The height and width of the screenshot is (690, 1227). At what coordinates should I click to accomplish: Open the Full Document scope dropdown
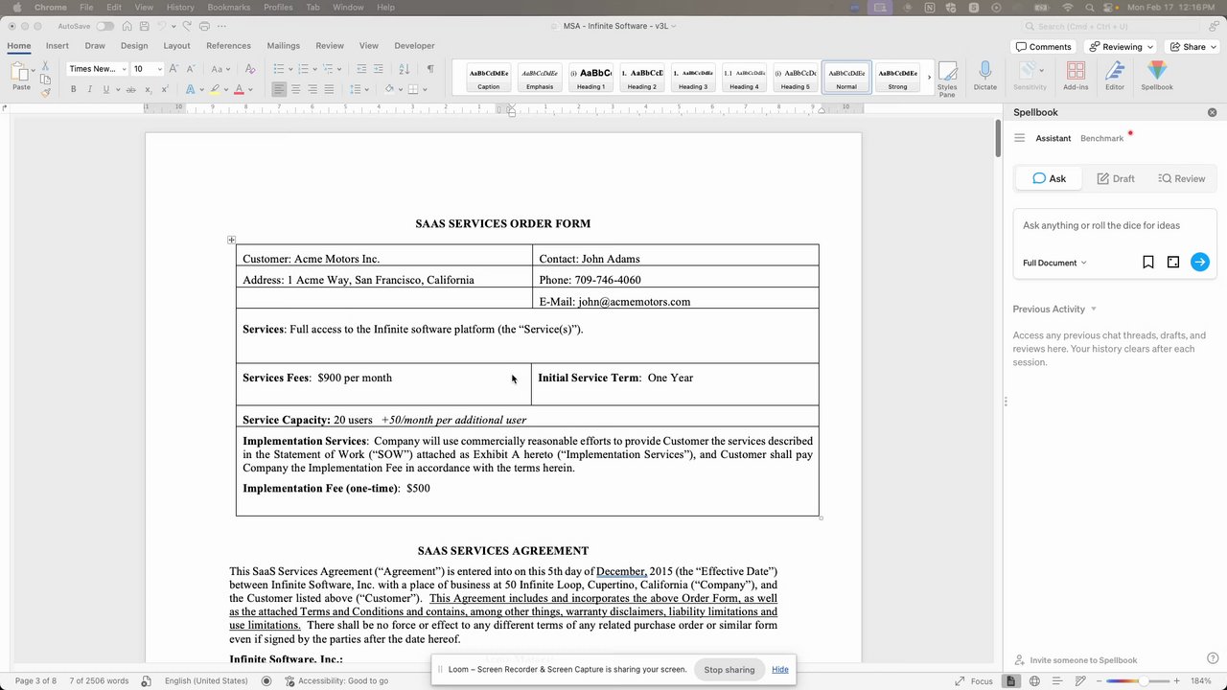pos(1054,263)
